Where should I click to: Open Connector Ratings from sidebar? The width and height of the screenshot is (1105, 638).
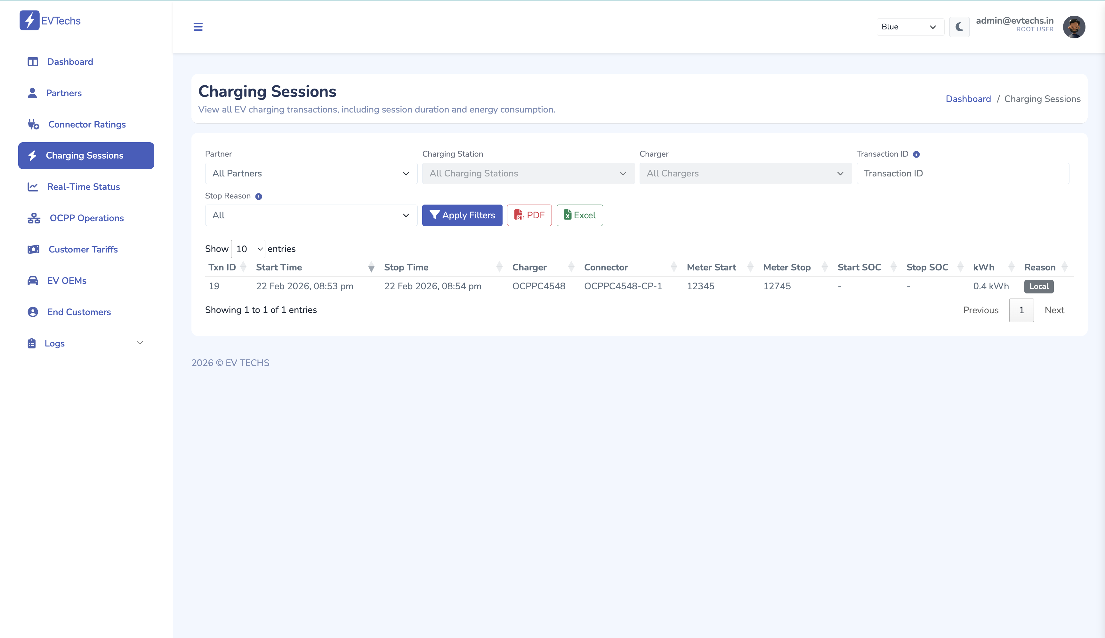[x=87, y=124]
